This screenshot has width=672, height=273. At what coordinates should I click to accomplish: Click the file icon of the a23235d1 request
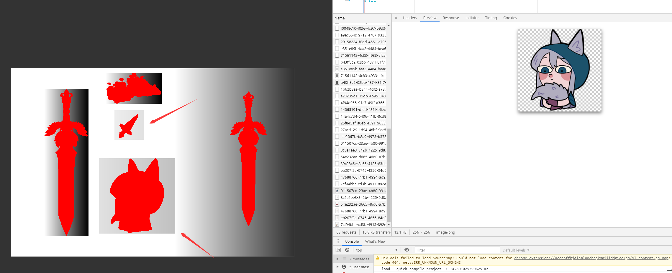point(337,96)
